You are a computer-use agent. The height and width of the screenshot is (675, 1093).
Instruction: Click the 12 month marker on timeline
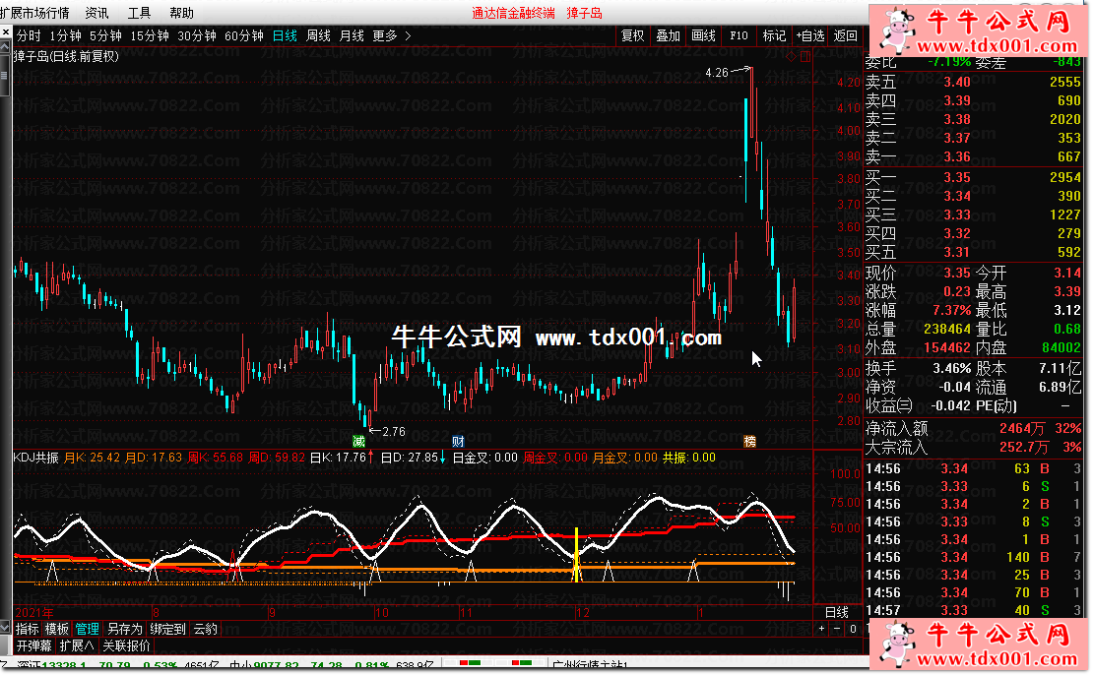coord(582,613)
